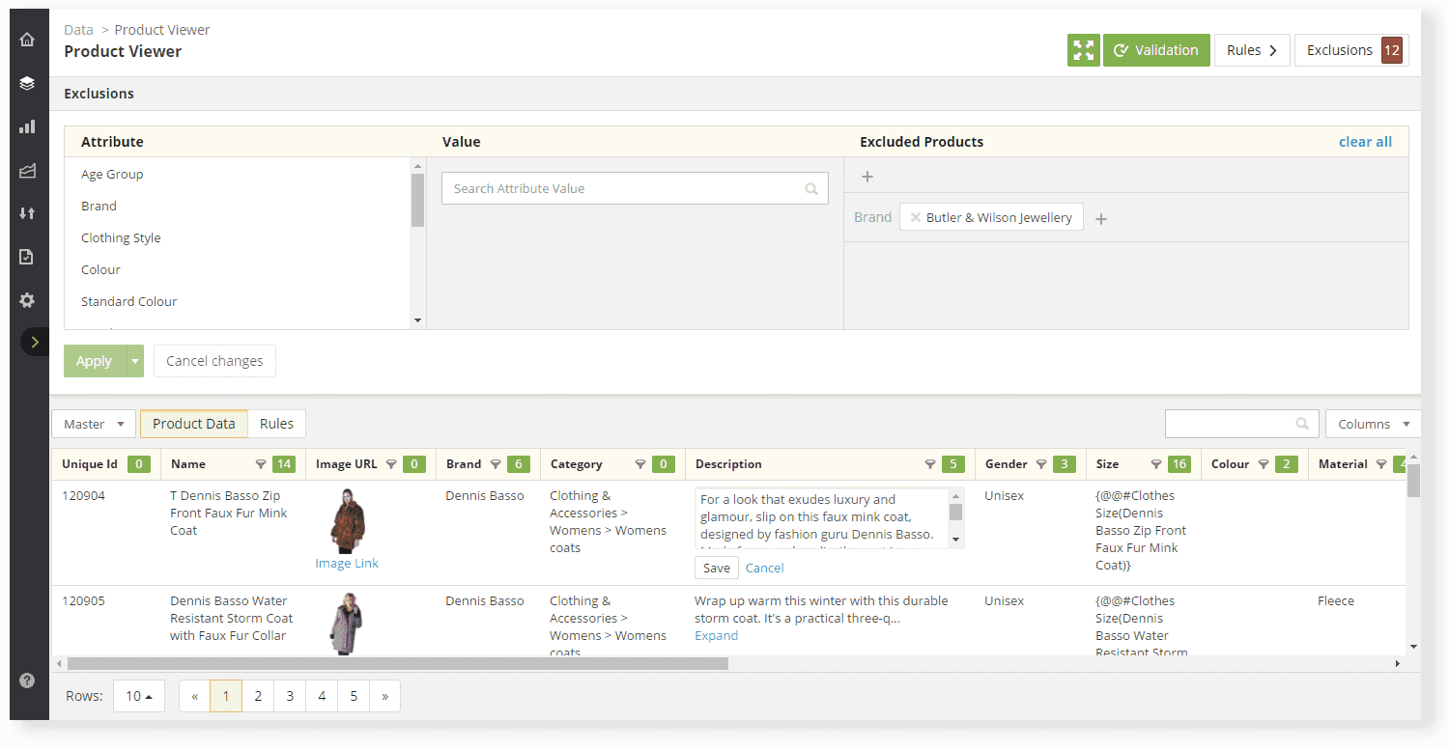Filter the Category column
Viewport: 1449px width, 750px height.
coord(640,464)
